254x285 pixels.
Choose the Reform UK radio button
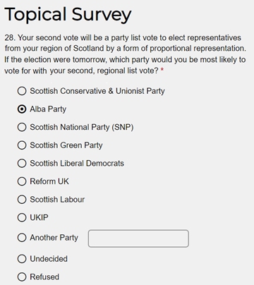point(22,181)
